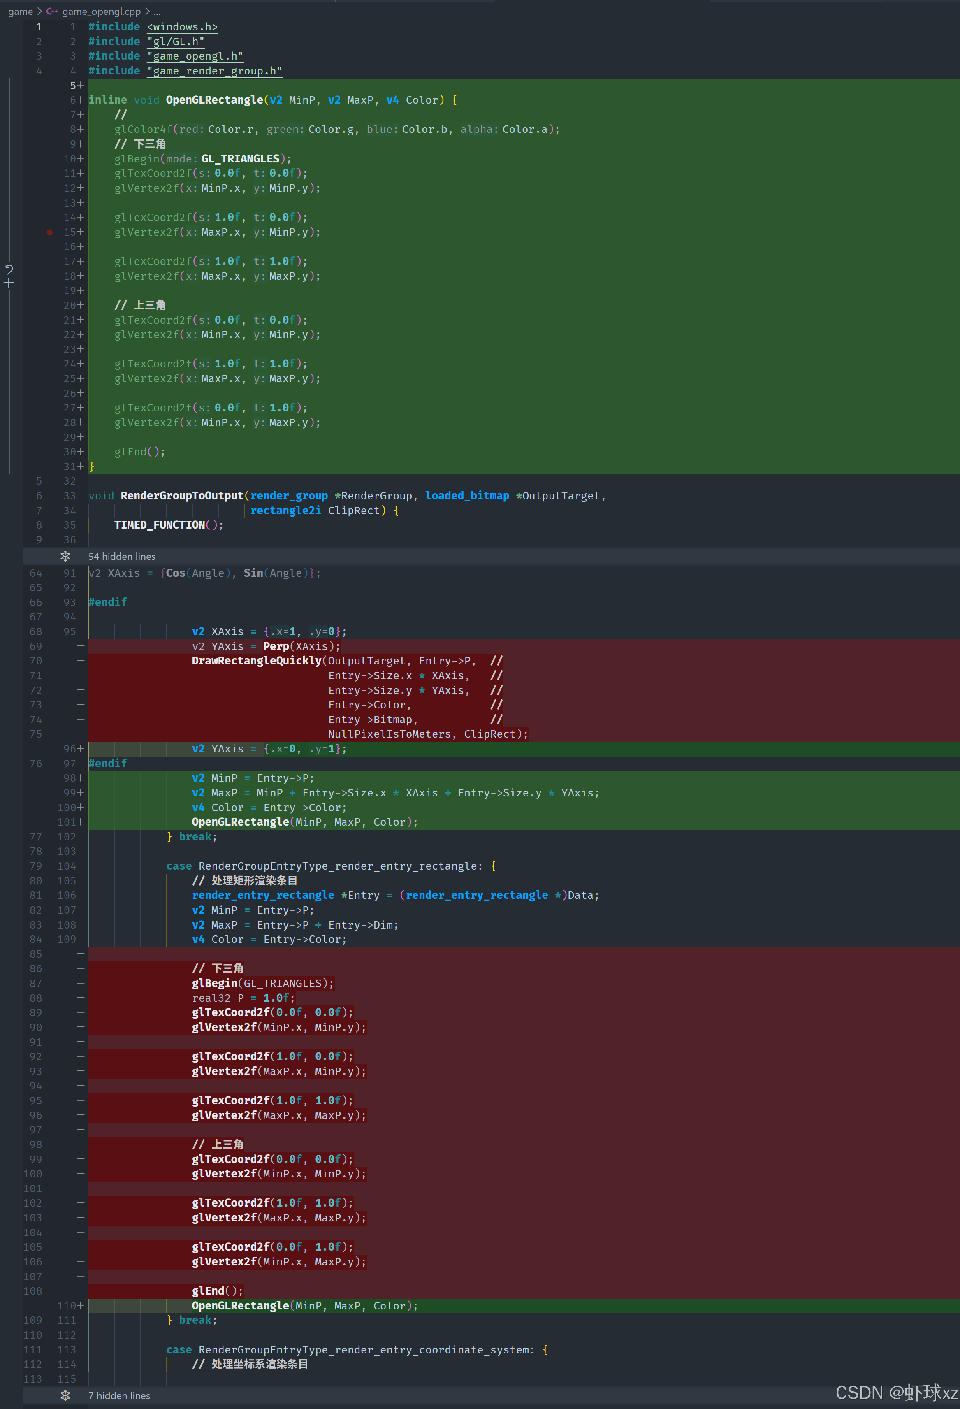This screenshot has height=1409, width=960.
Task: Click the plus marker on added line 5
Action: (x=81, y=86)
